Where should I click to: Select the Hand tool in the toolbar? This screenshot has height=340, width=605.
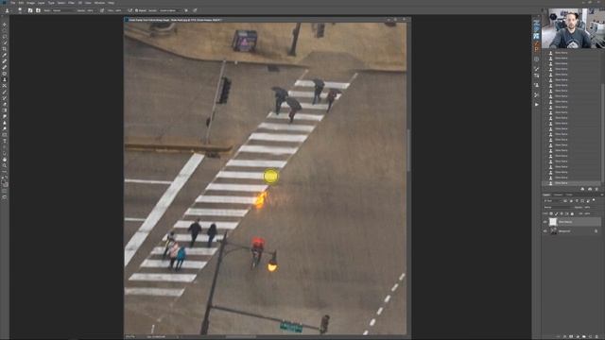click(5, 160)
